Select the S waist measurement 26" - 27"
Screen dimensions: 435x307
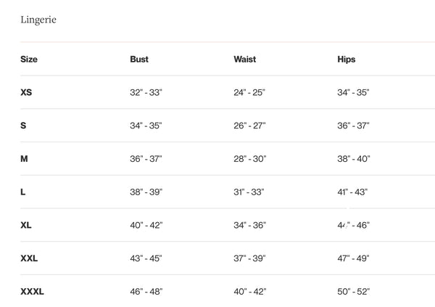click(x=249, y=126)
